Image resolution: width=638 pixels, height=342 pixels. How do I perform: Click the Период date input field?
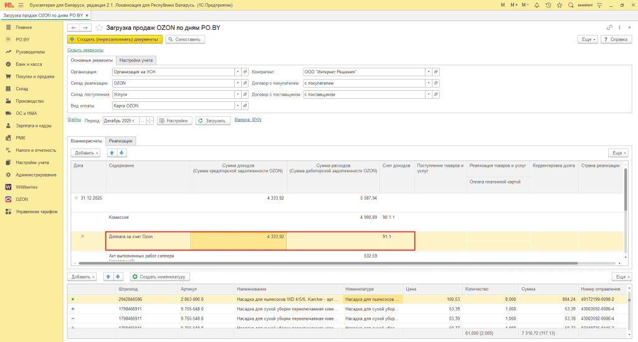[x=121, y=121]
